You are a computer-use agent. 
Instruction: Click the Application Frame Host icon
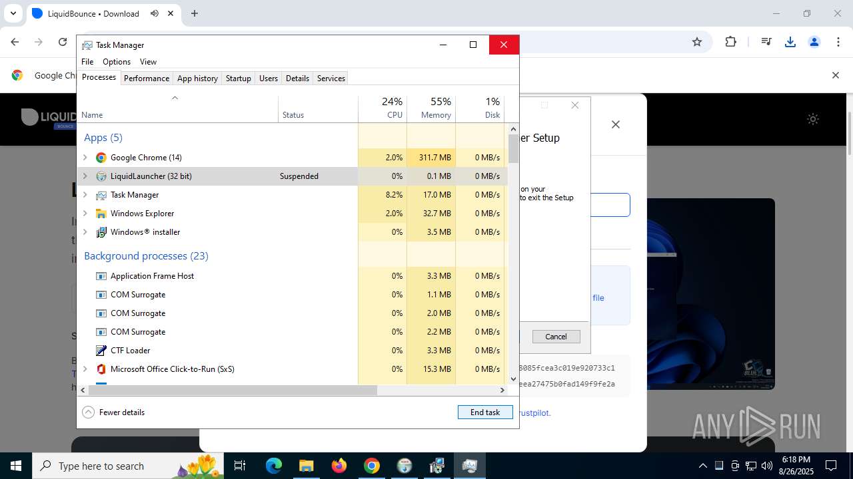pos(101,276)
